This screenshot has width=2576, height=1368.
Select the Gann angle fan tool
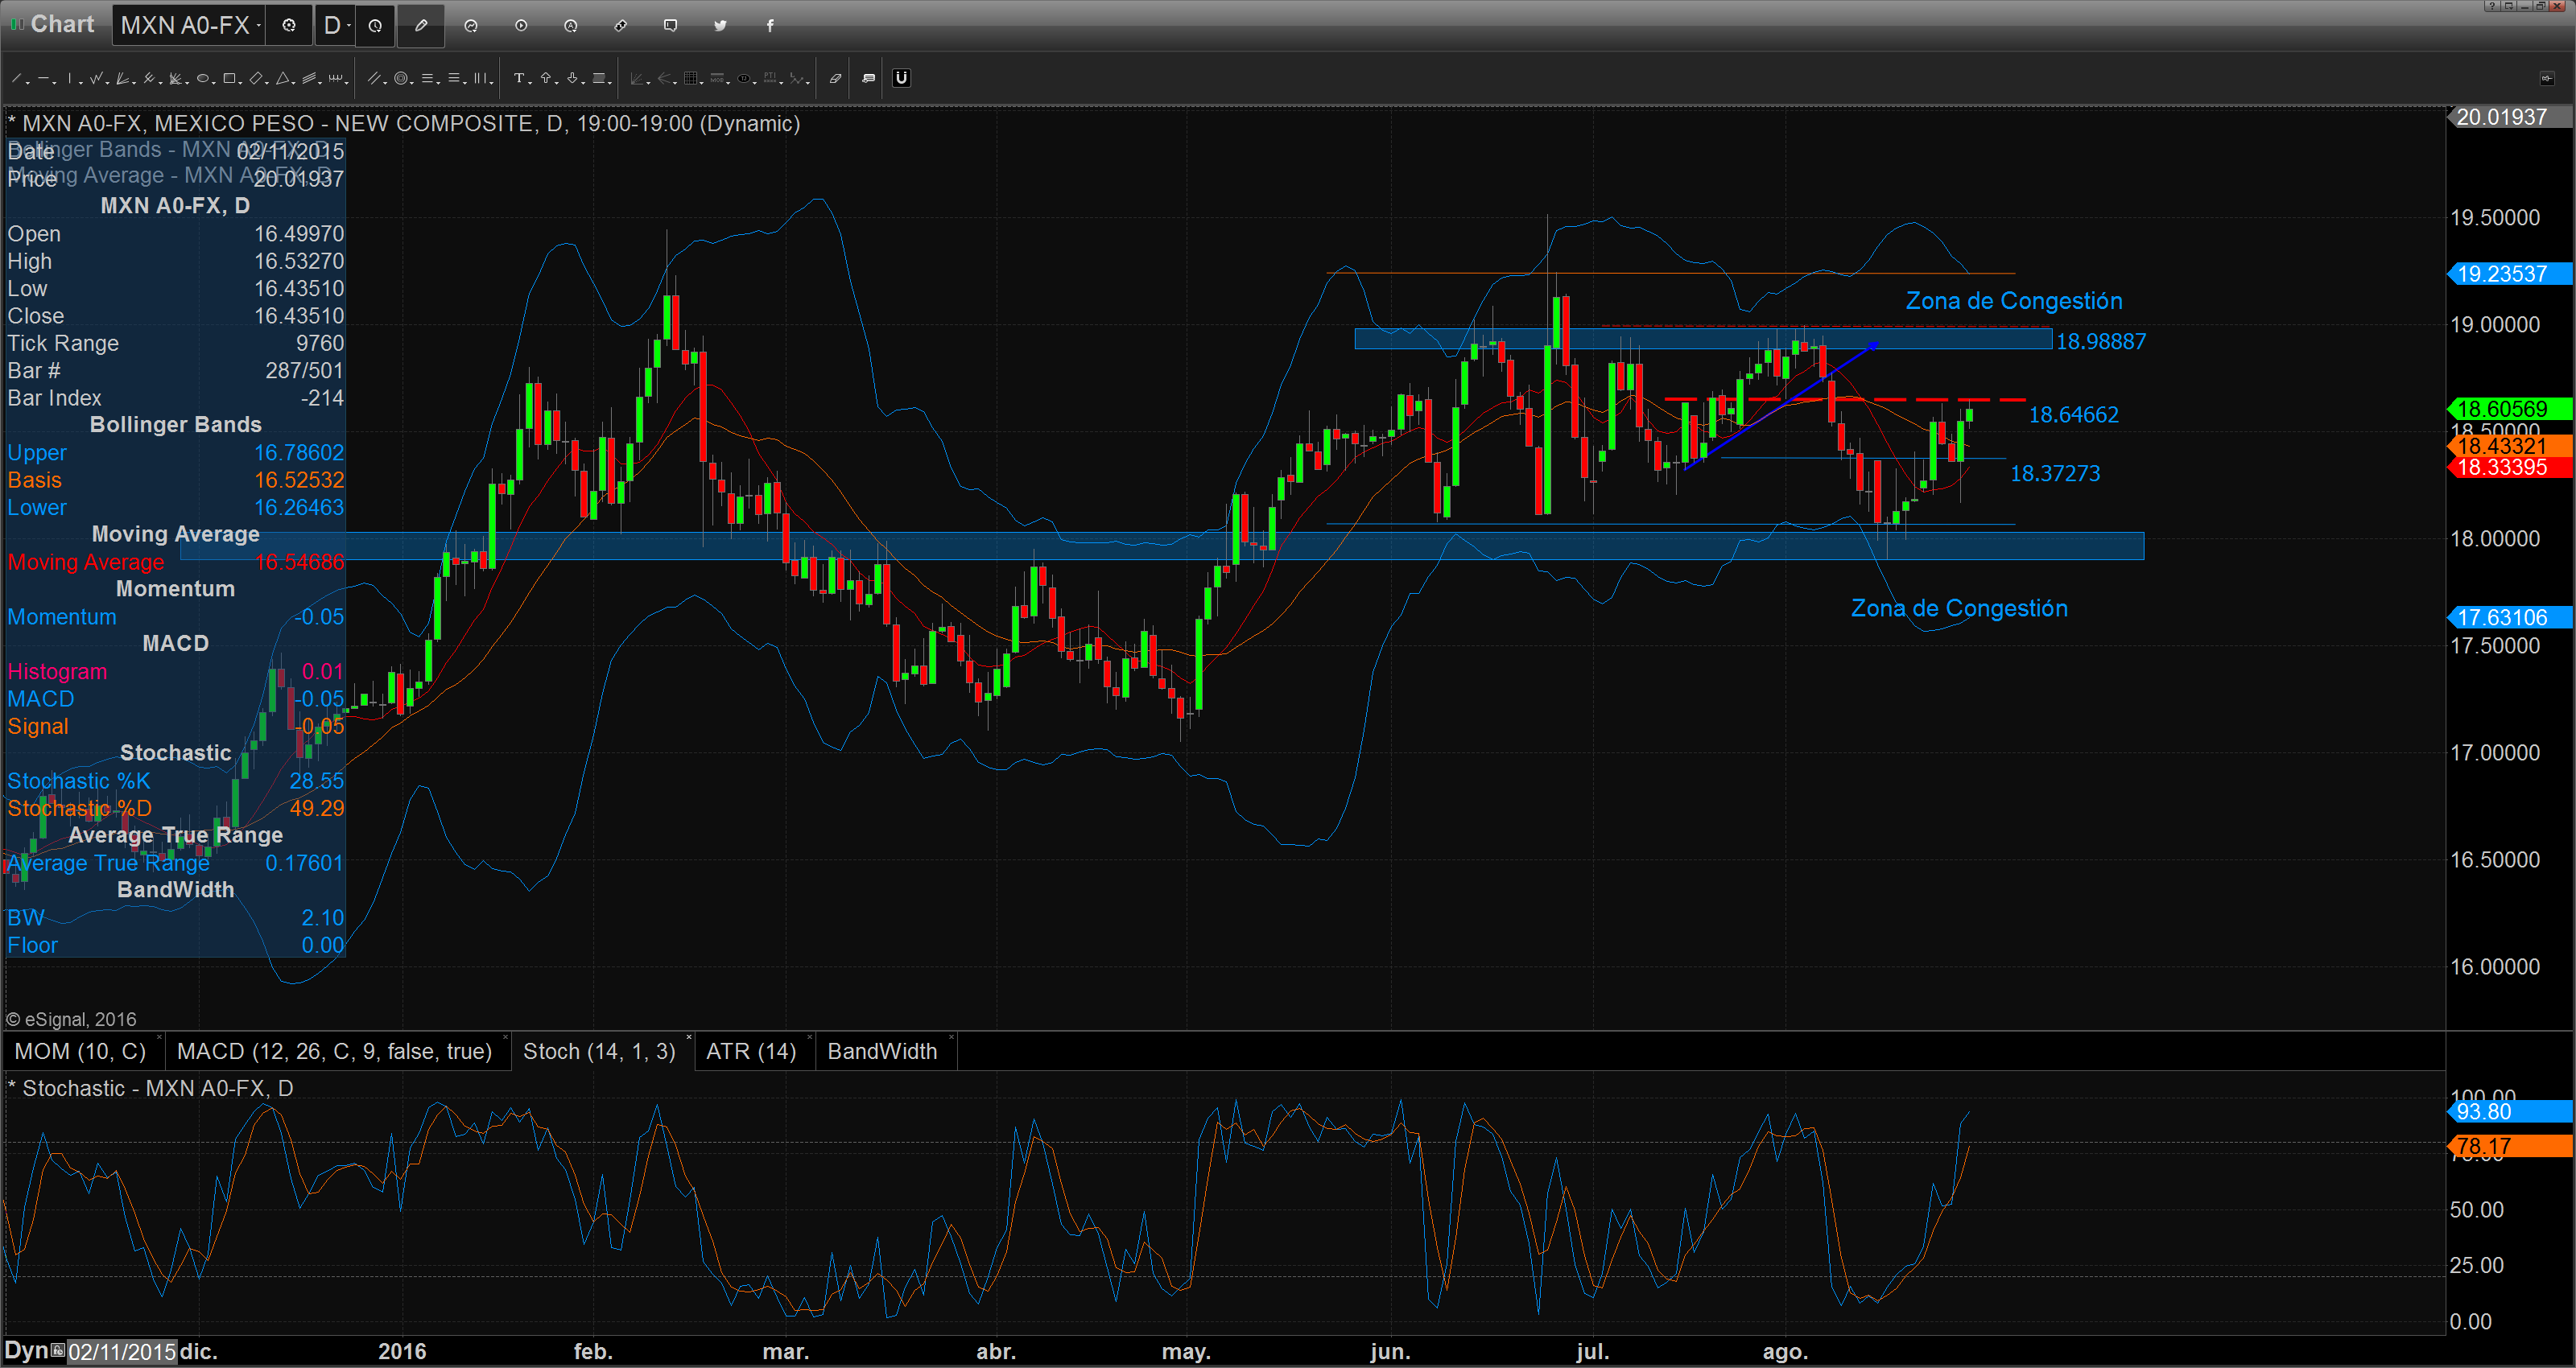tap(175, 78)
